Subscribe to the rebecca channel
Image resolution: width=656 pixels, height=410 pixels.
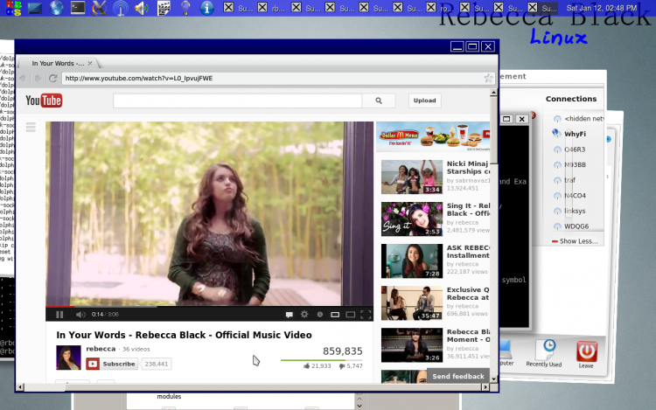point(112,364)
